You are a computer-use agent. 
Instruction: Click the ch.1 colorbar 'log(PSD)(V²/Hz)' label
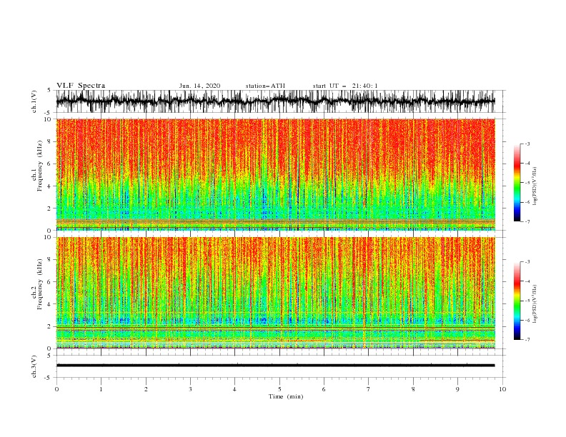tap(535, 186)
